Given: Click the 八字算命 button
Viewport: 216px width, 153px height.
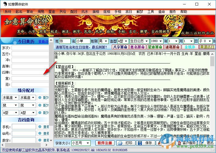Looking at the screenshot, I should [120, 47].
